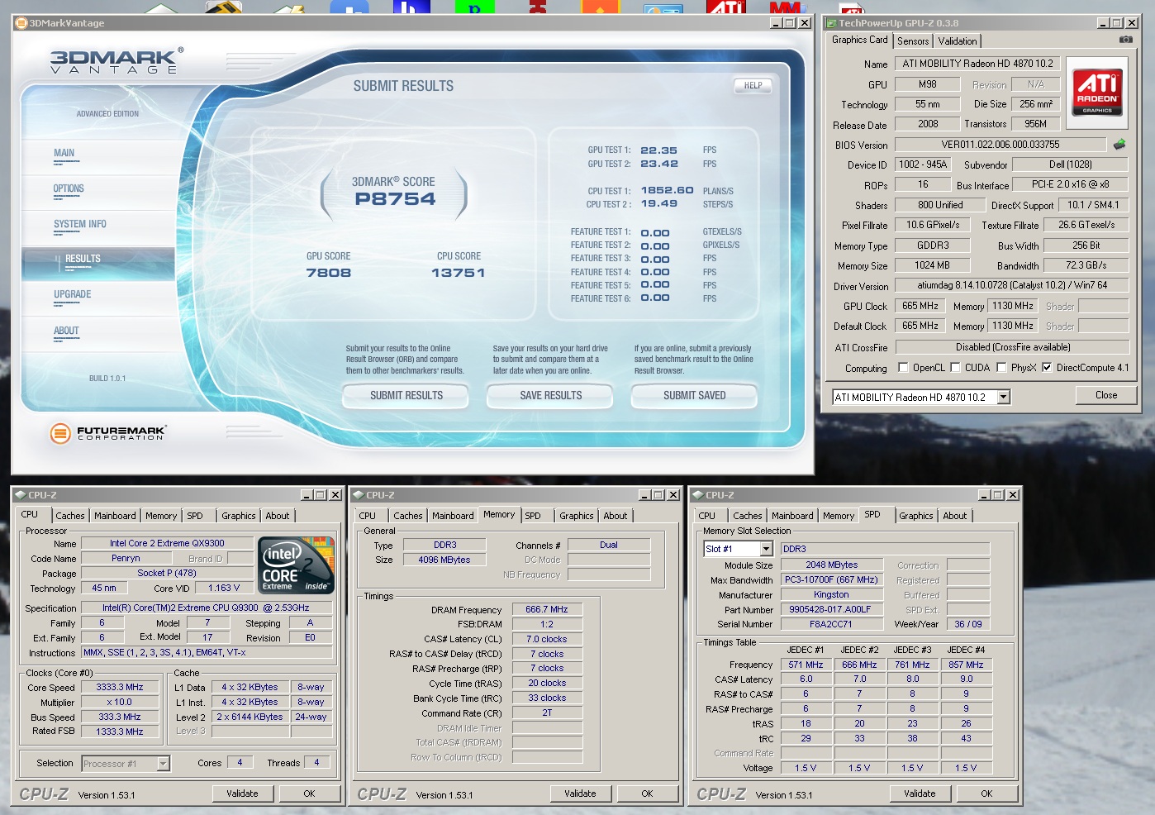
Task: Expand the Slot #1 memory slot dropdown
Action: pos(766,549)
